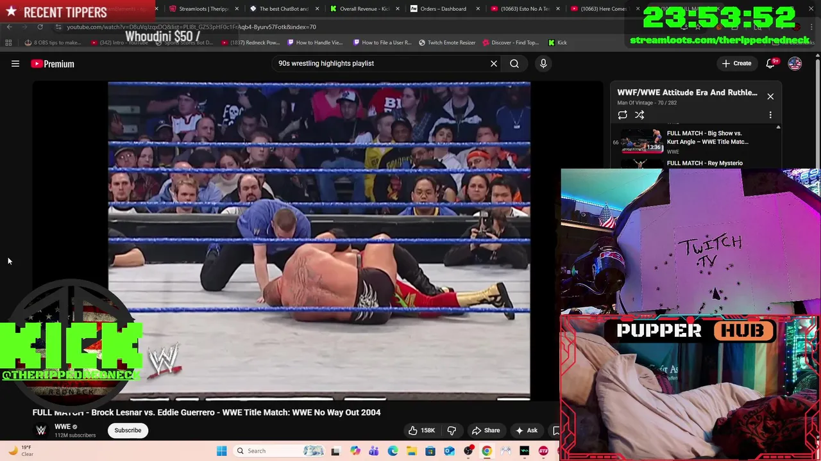Open Outlook from the taskbar
The image size is (821, 461).
pyautogui.click(x=449, y=451)
